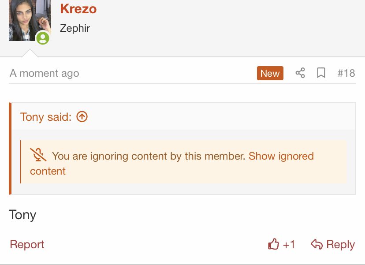Click the "A moment ago" timestamp
The height and width of the screenshot is (265, 365).
coord(44,73)
